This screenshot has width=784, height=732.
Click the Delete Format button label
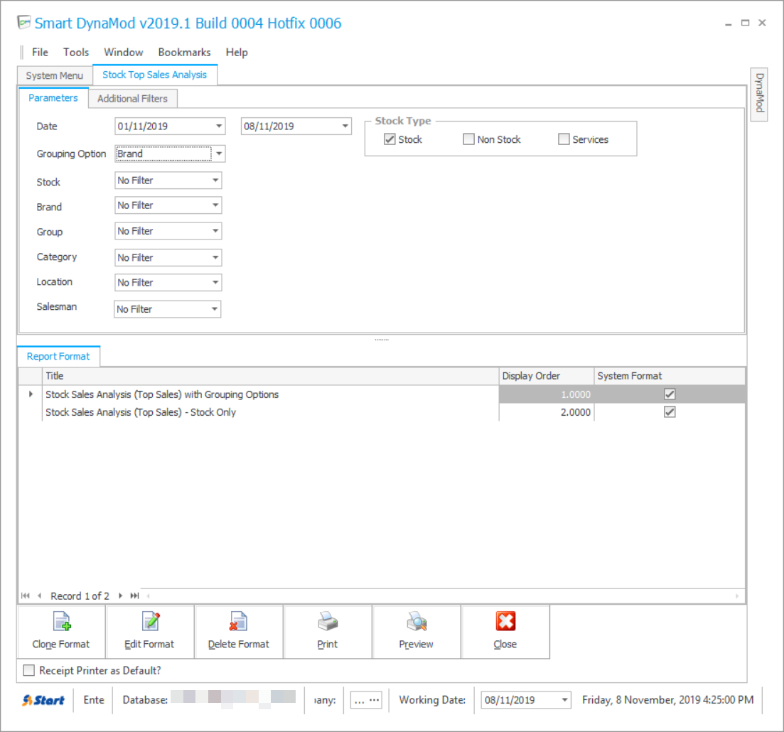point(239,644)
